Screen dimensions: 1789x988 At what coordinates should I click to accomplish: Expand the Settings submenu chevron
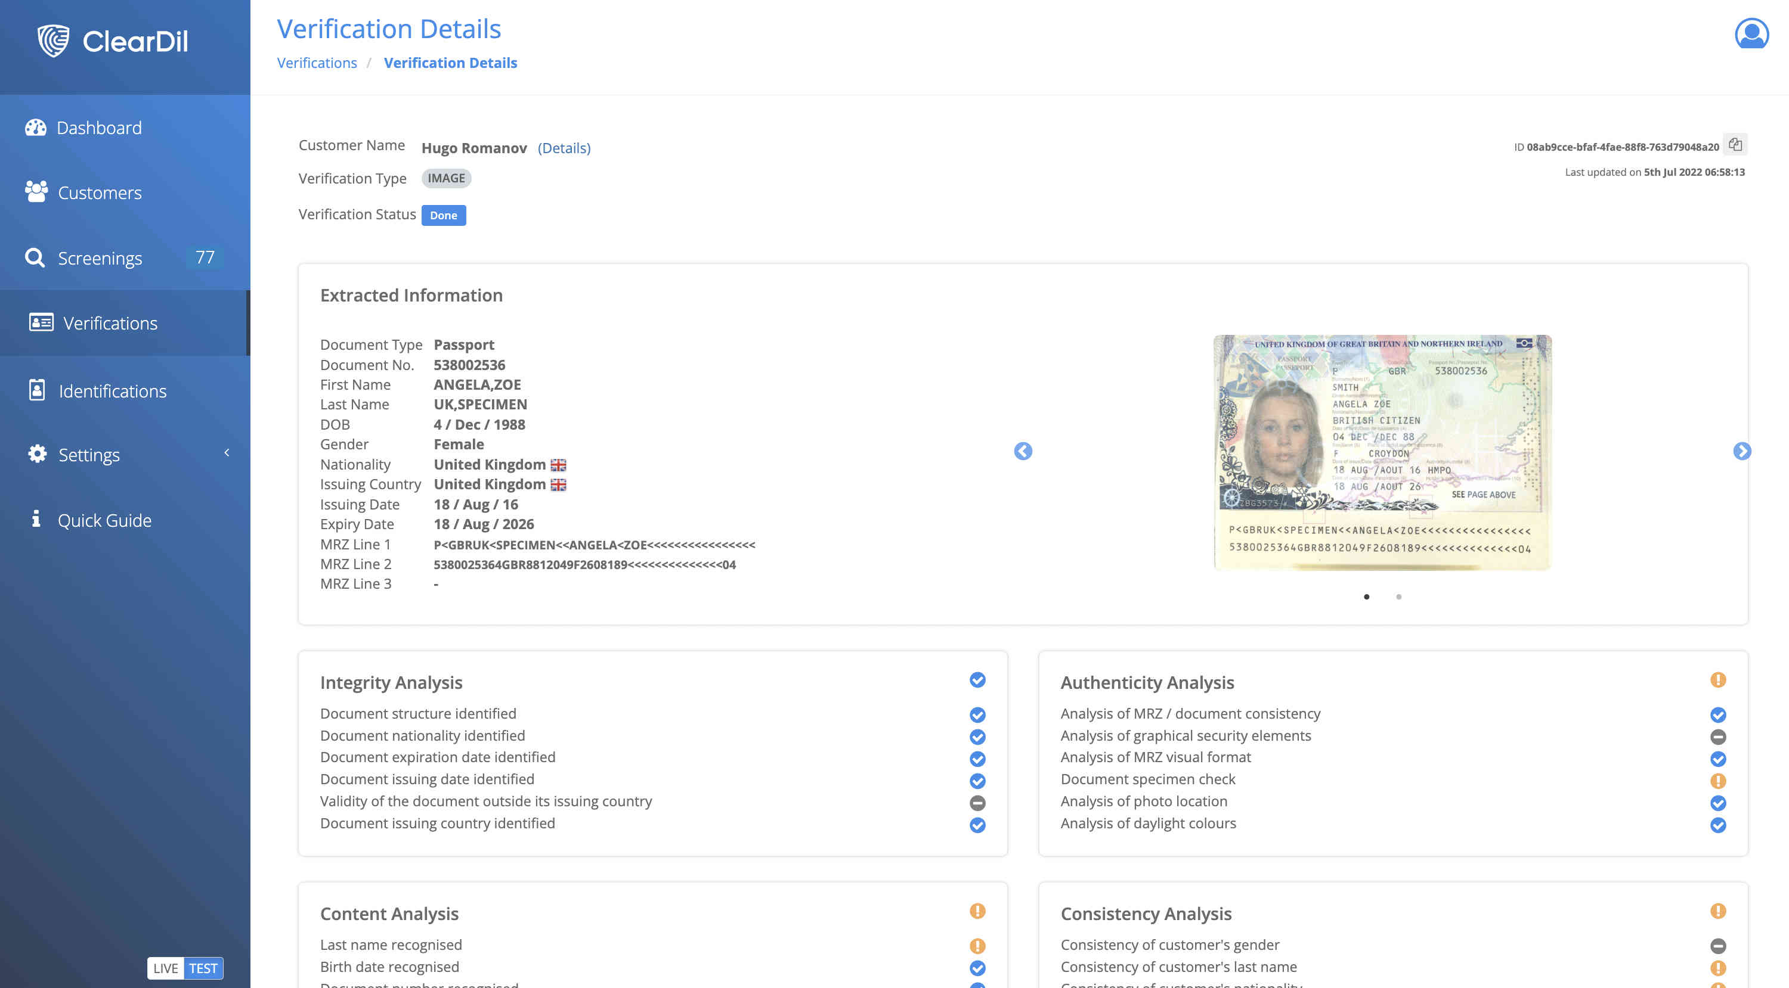227,452
